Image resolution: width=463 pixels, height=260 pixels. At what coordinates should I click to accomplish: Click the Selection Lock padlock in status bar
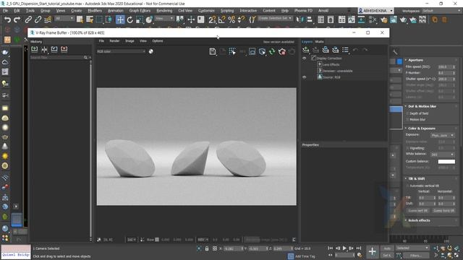[x=207, y=248]
